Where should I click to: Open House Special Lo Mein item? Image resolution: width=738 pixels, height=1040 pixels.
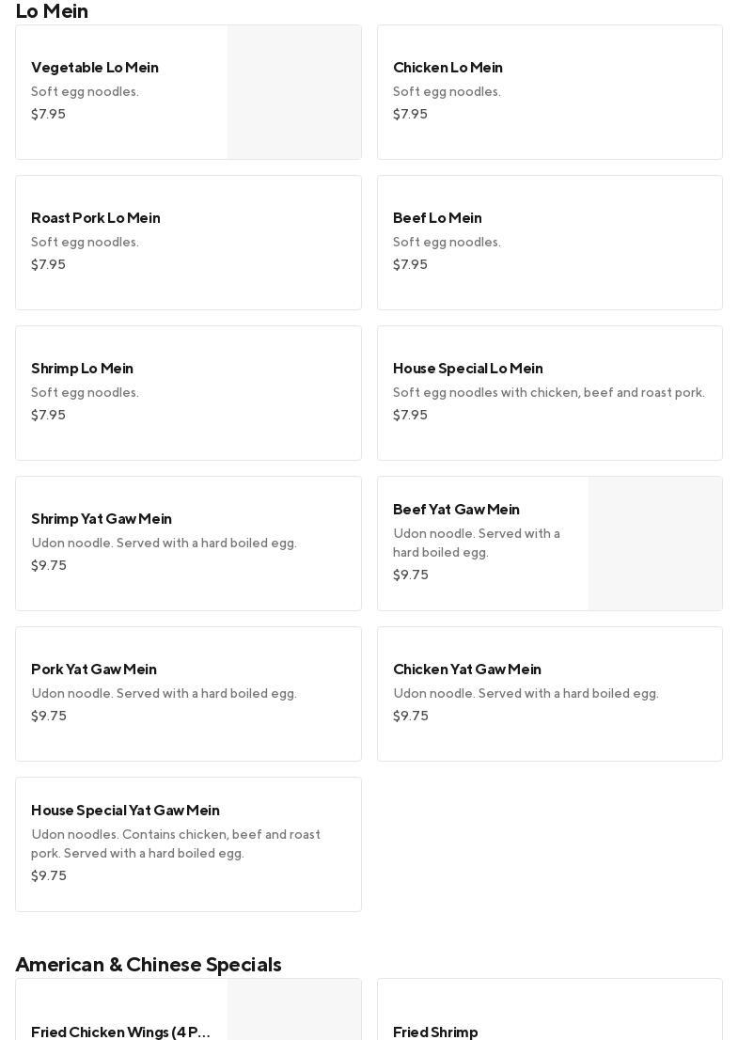tap(468, 369)
